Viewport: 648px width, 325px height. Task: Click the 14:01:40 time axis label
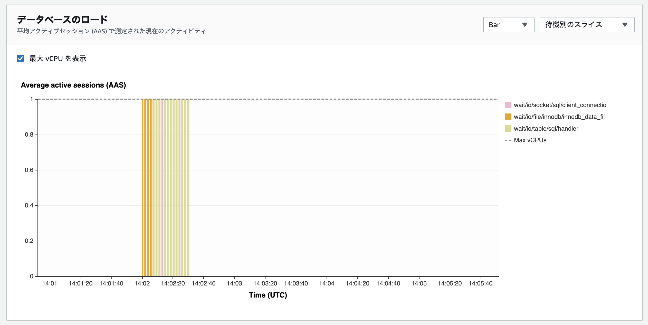click(111, 283)
